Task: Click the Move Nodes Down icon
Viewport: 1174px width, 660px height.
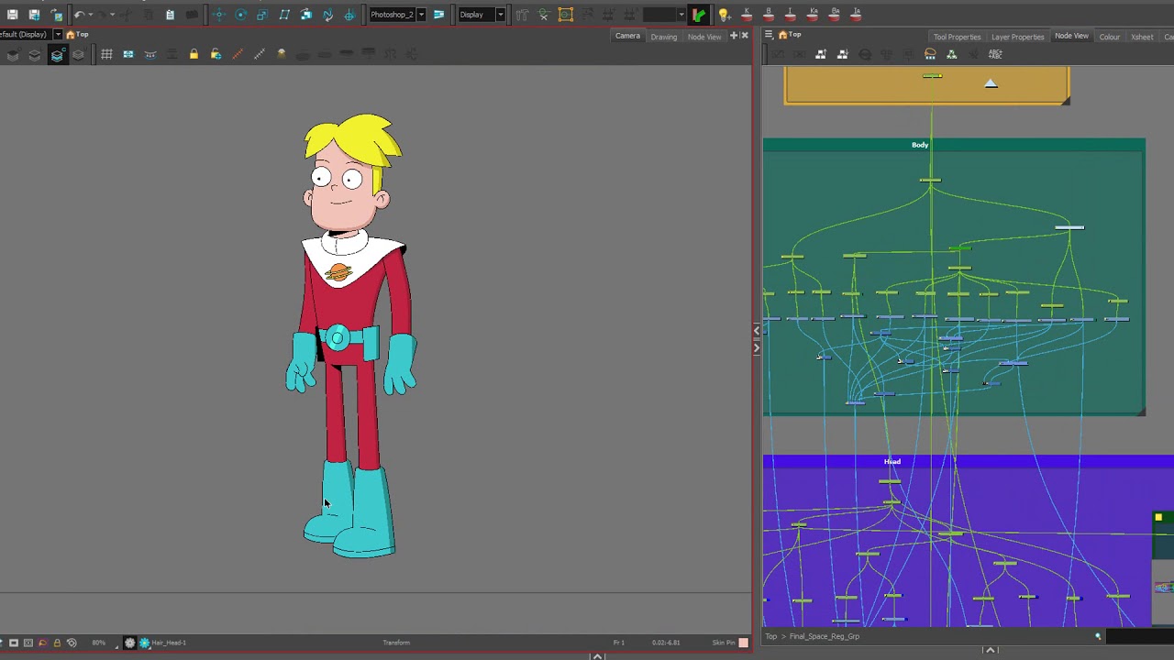Action: click(843, 55)
